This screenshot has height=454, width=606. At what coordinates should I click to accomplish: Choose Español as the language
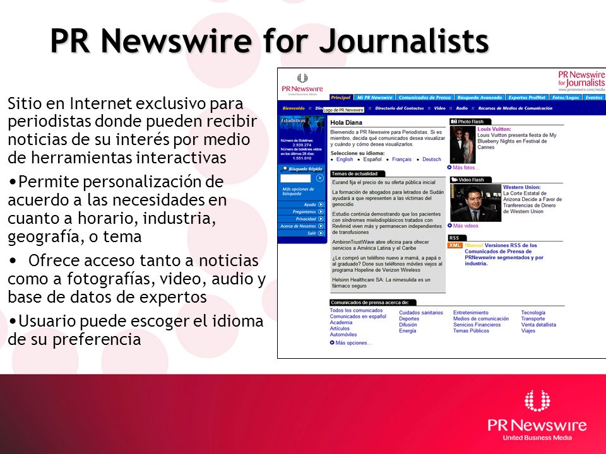pyautogui.click(x=372, y=160)
